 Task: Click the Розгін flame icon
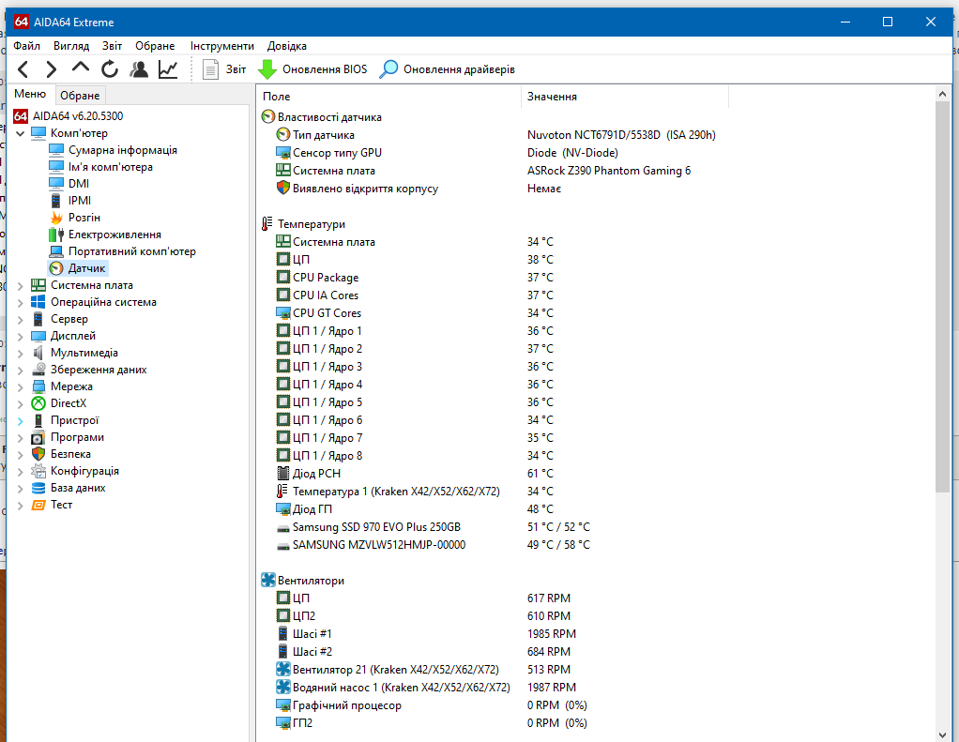[56, 218]
